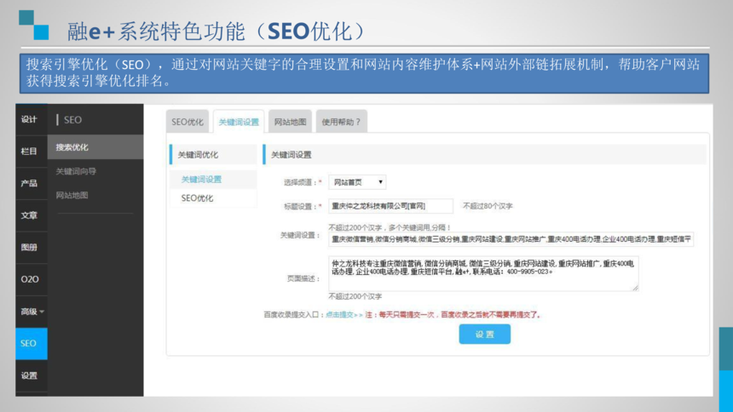Switch to the SEO优化 tab

point(188,122)
